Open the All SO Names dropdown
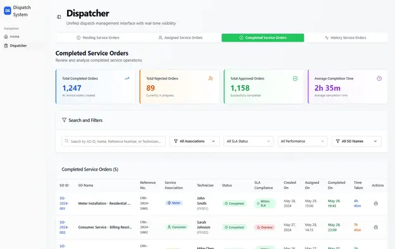 (356, 141)
